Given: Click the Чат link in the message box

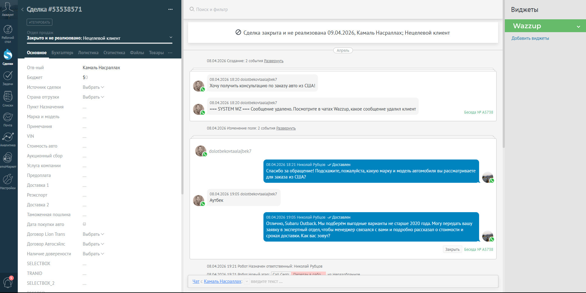Looking at the screenshot, I should [196, 281].
